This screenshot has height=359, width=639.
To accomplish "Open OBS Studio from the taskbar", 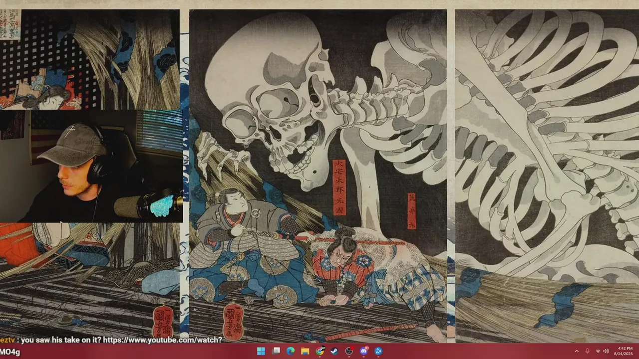I will click(x=349, y=351).
